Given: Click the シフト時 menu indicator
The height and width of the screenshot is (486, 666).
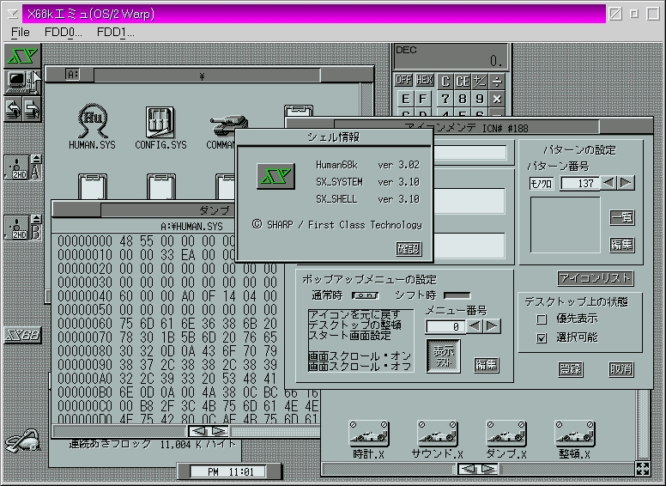Looking at the screenshot, I should (x=457, y=295).
